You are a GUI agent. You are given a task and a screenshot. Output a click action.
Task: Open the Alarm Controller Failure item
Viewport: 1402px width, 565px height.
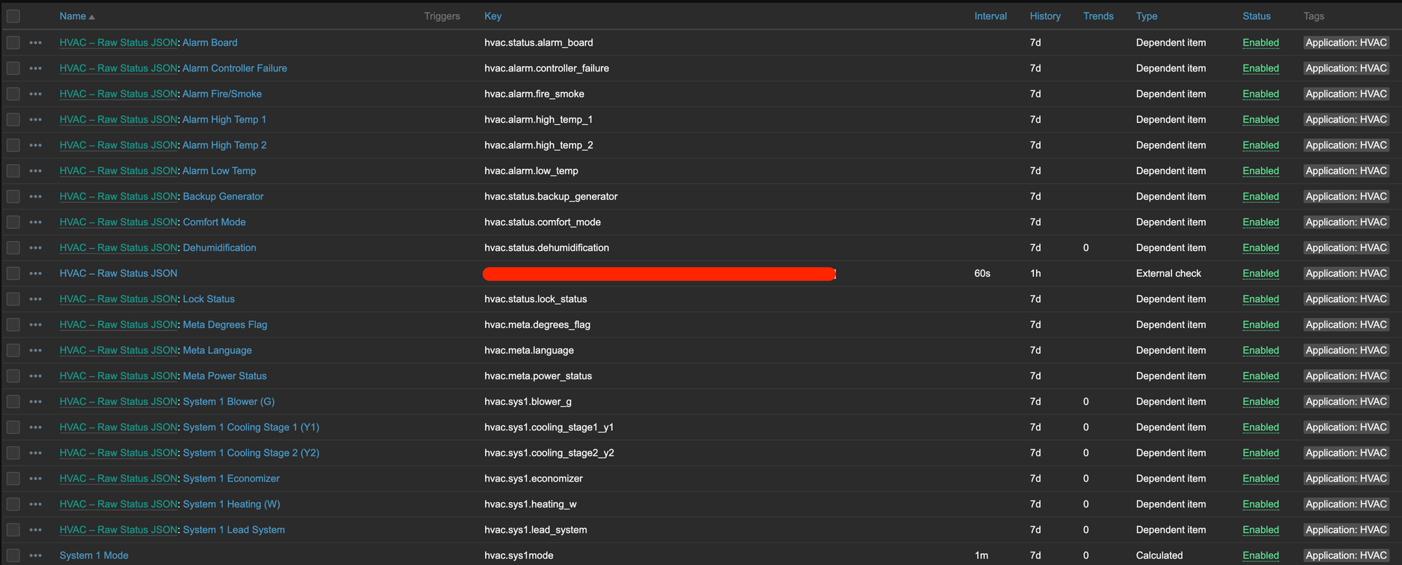click(x=234, y=69)
